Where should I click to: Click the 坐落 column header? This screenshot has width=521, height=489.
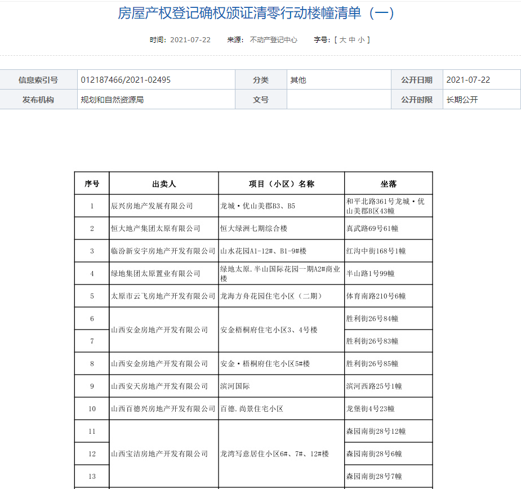pyautogui.click(x=389, y=183)
